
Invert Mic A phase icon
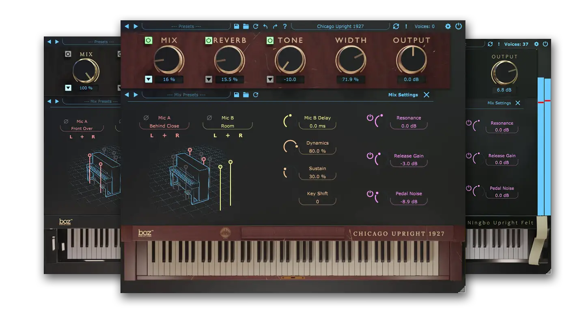click(146, 118)
